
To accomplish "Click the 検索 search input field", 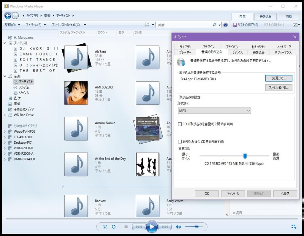I will [184, 25].
